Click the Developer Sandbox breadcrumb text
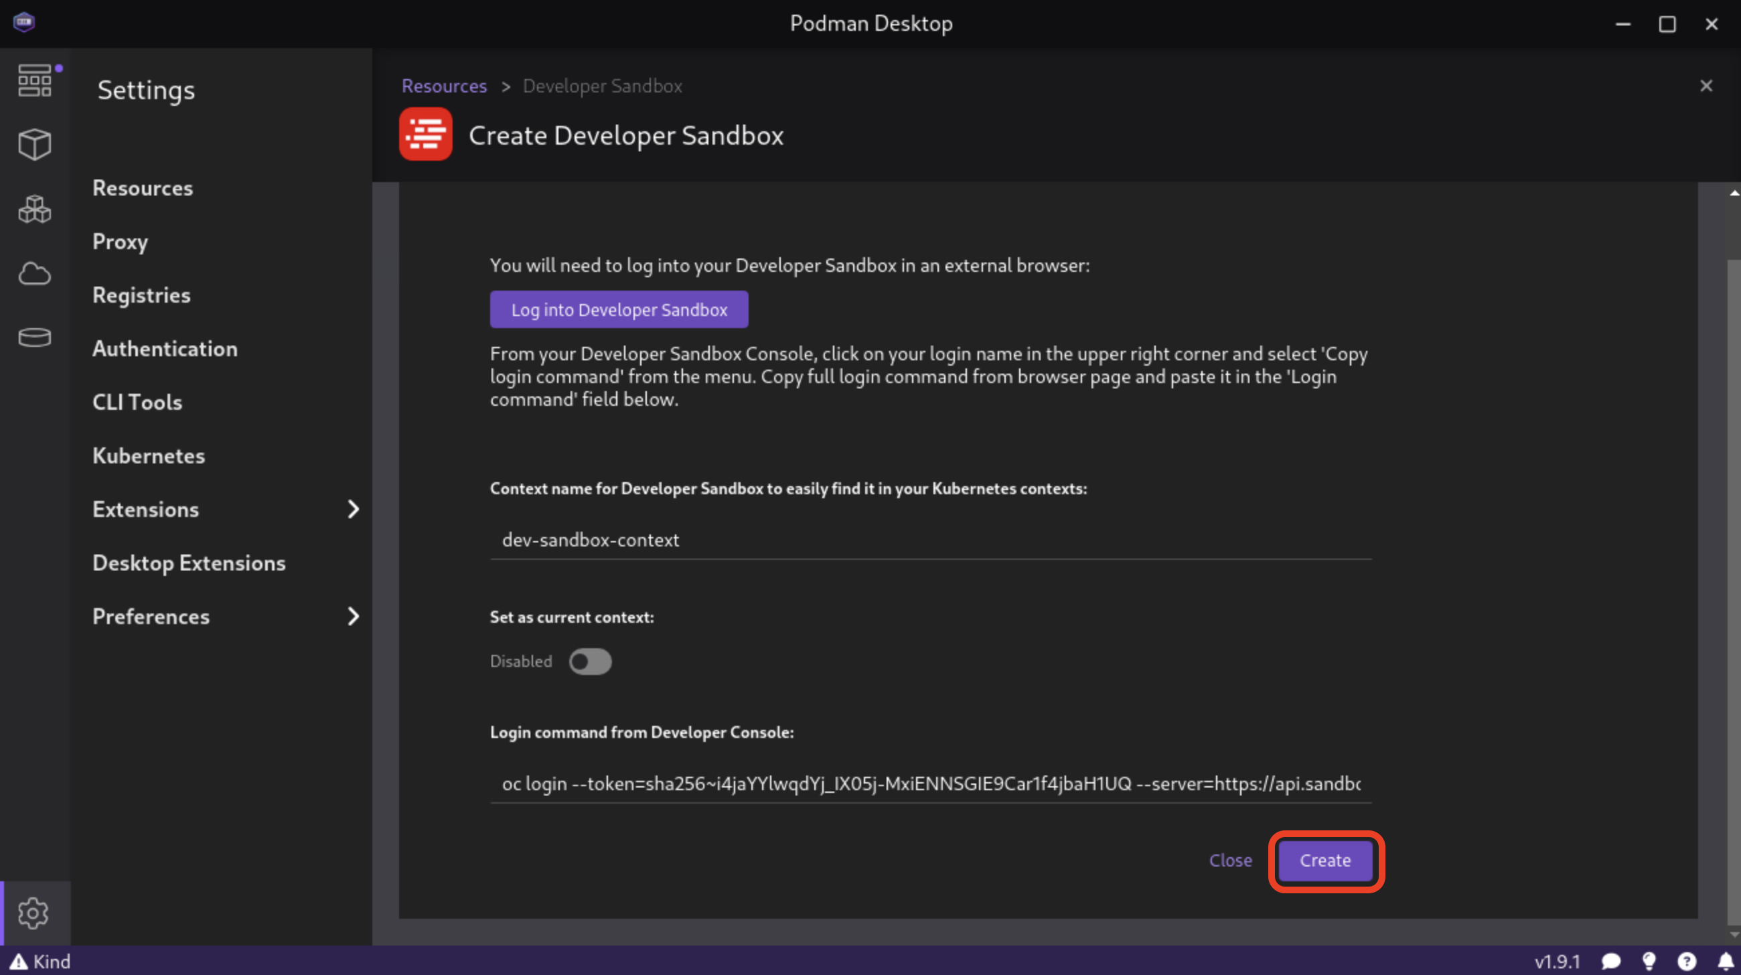The height and width of the screenshot is (975, 1741). point(602,86)
